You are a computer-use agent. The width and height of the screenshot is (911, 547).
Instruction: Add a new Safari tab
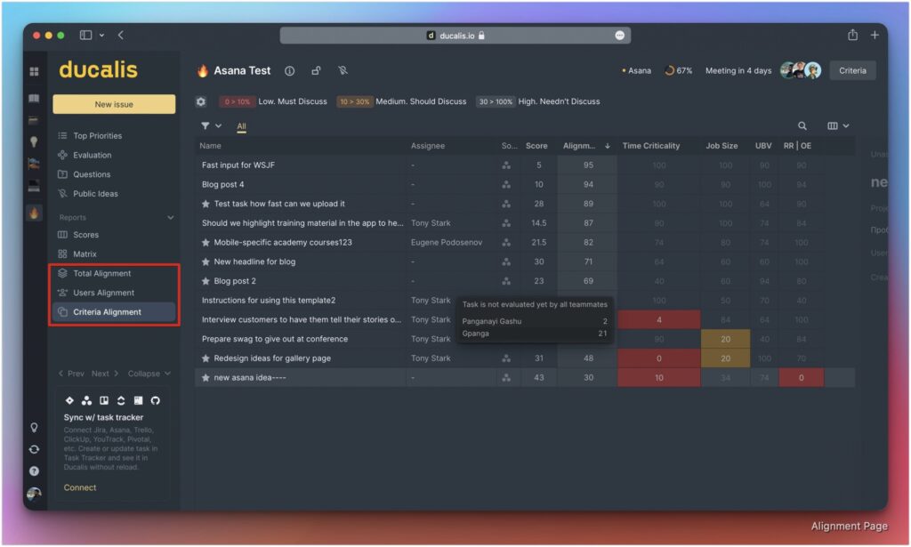point(875,35)
